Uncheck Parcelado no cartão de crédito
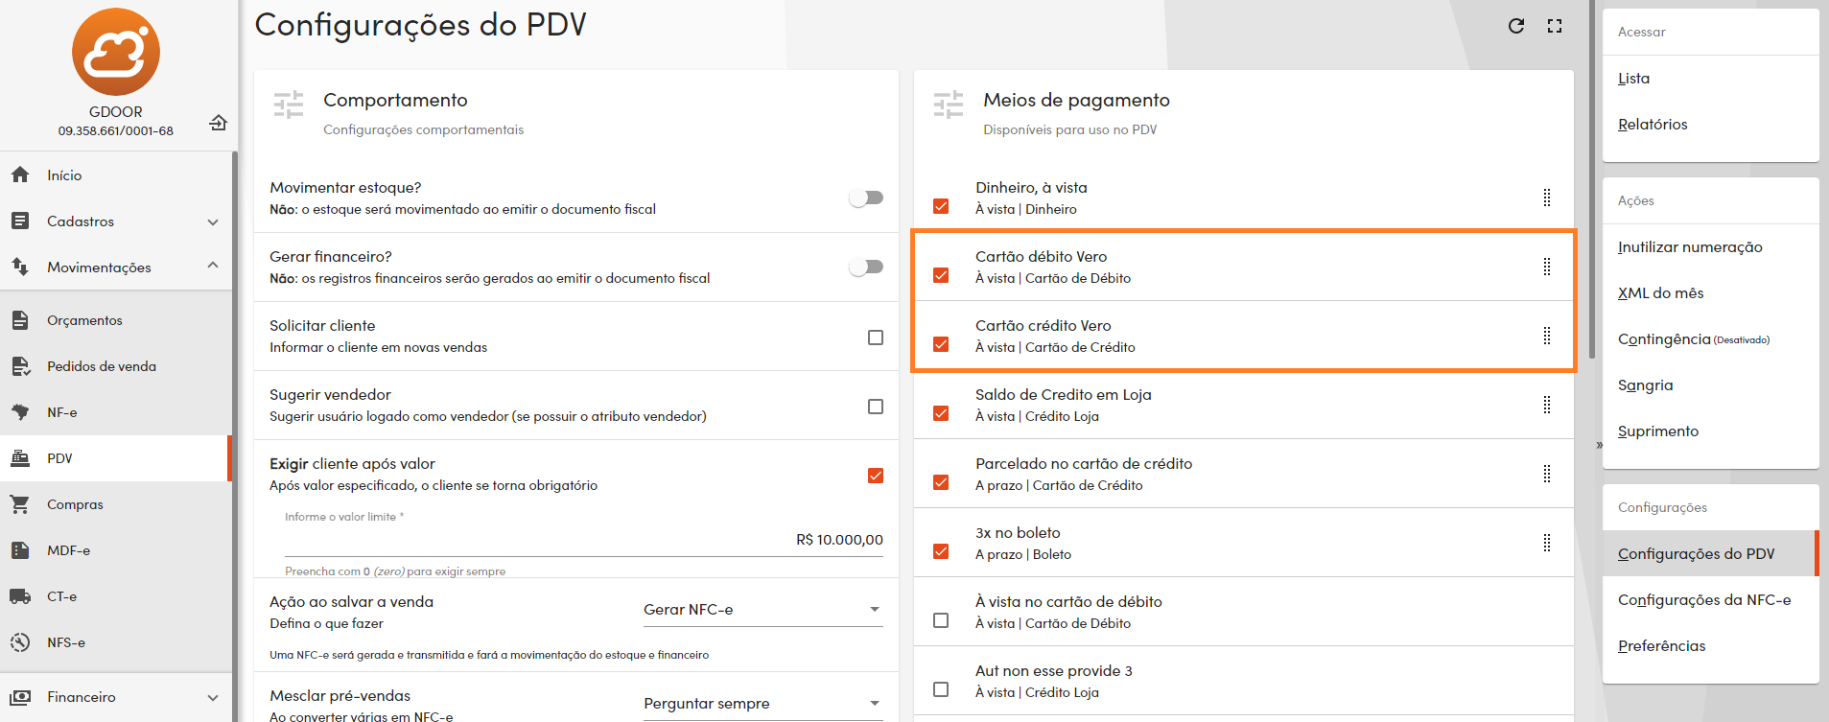The image size is (1829, 722). point(941,482)
